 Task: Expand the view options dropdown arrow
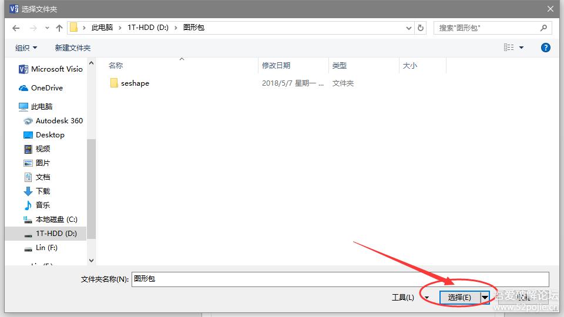pos(521,48)
